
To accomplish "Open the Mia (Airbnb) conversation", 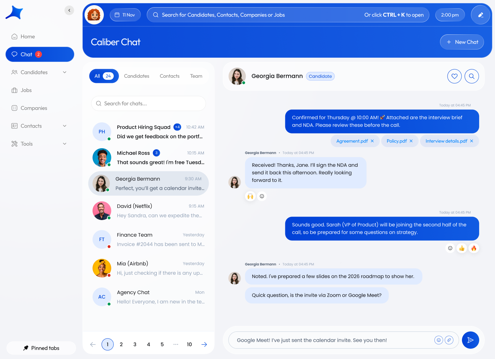I will click(148, 268).
